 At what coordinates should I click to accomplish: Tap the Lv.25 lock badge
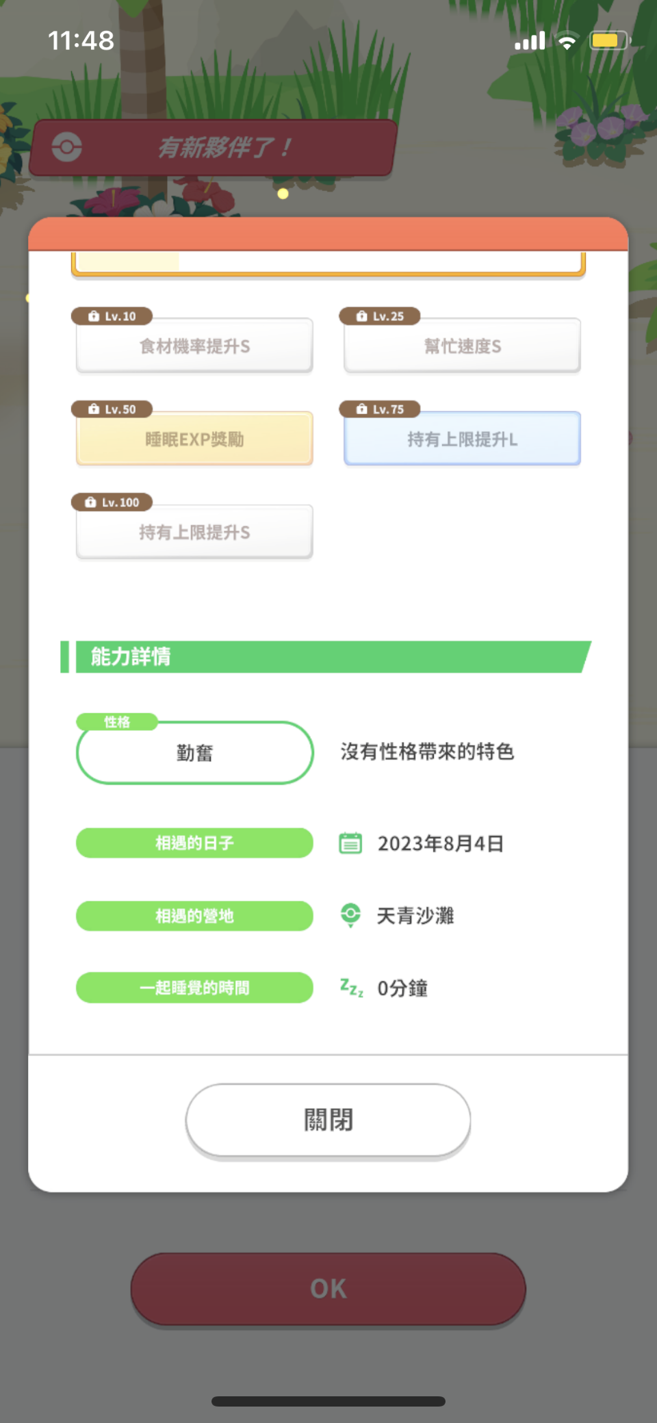click(x=380, y=316)
